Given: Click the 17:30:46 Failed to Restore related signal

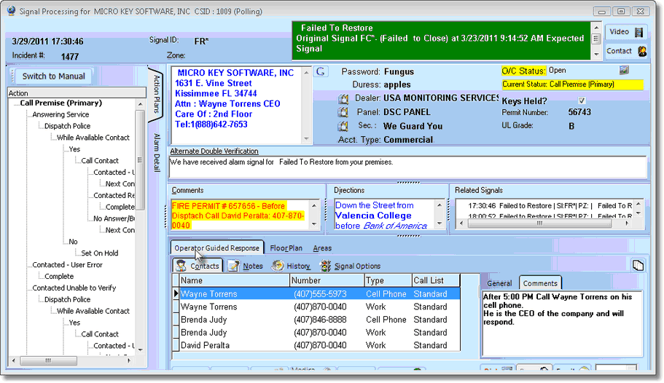Looking at the screenshot, I should point(550,205).
